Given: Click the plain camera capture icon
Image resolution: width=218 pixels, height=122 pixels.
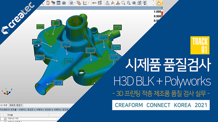Looking at the screenshot, I should pos(64,3).
